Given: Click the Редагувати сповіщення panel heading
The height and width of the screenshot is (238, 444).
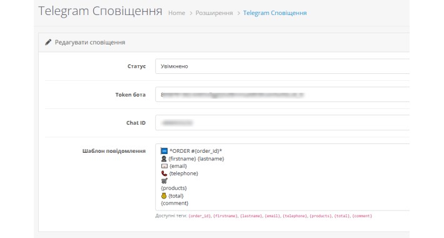Looking at the screenshot, I should [90, 42].
